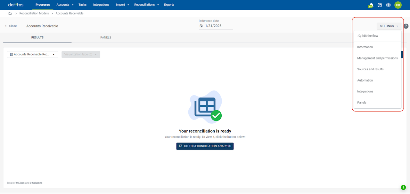The width and height of the screenshot is (410, 194).
Task: Open Reconciliation Models breadcrumb link
Action: click(34, 13)
